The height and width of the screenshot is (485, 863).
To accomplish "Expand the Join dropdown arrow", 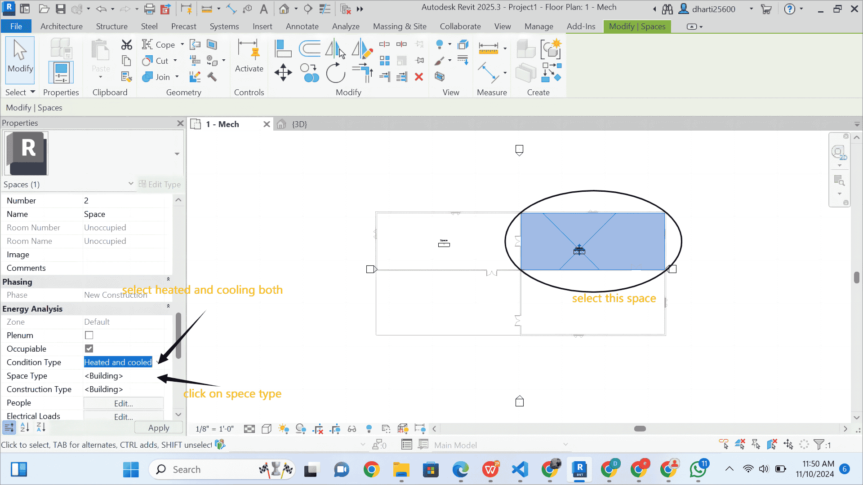I will click(x=177, y=77).
